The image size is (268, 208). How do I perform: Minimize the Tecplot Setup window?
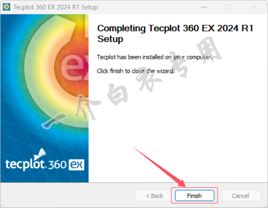(204, 7)
